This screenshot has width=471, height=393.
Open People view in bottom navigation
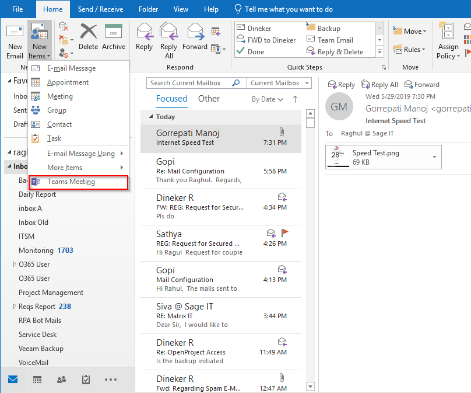[x=61, y=380]
